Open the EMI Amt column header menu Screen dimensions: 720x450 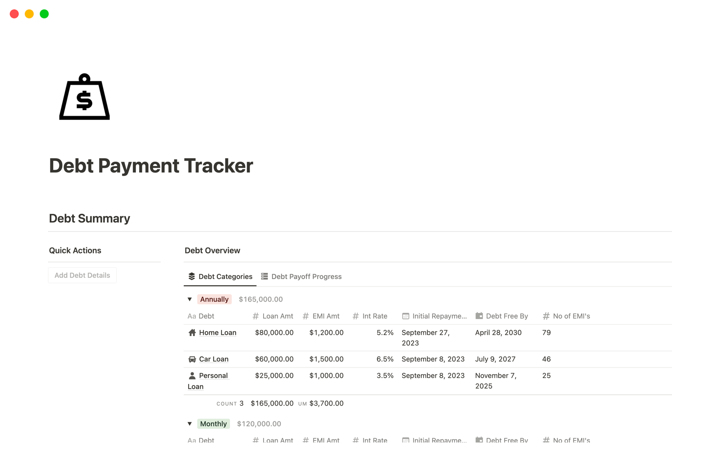[325, 316]
